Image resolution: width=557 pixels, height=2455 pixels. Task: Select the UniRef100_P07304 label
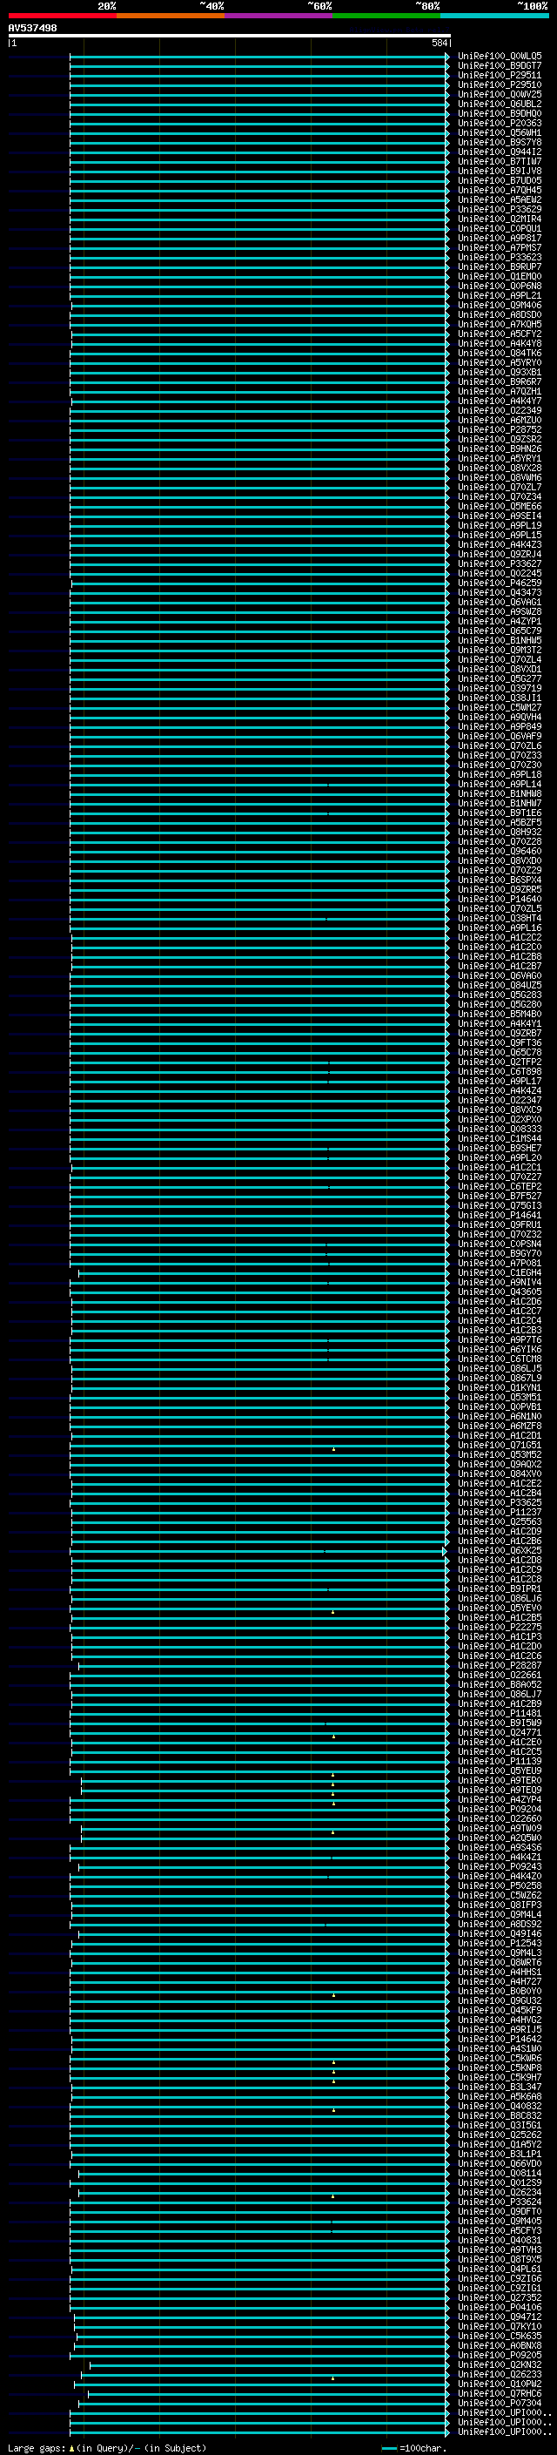(500, 2403)
